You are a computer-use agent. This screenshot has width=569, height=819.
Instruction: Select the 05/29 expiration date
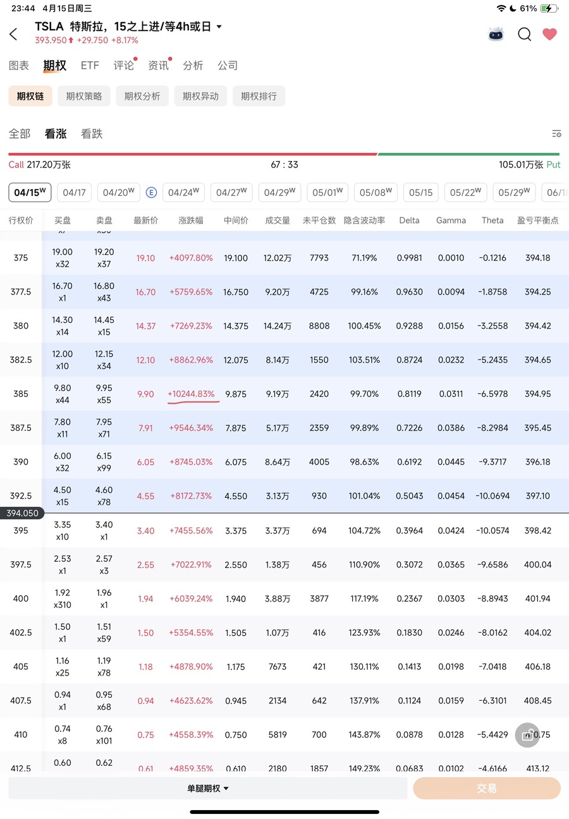[514, 193]
